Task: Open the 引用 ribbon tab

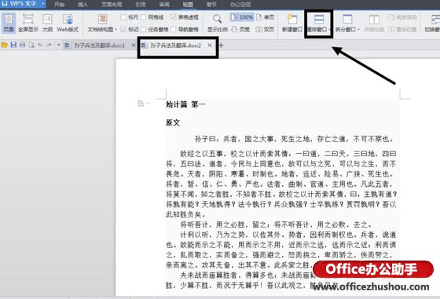Action: tap(141, 4)
